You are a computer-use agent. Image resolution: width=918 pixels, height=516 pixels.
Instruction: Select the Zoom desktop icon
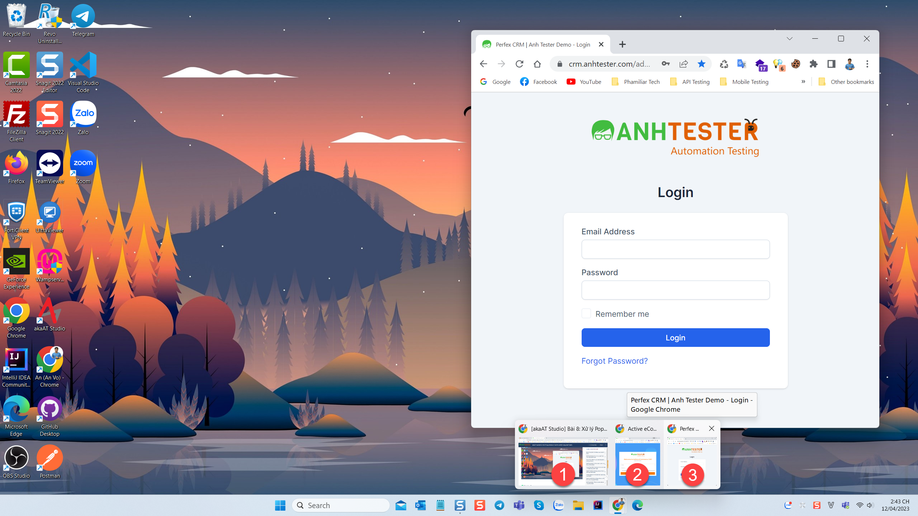(83, 167)
